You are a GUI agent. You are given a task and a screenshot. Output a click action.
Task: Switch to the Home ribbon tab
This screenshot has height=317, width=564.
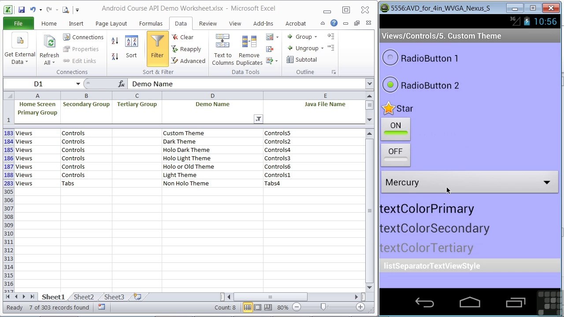49,23
